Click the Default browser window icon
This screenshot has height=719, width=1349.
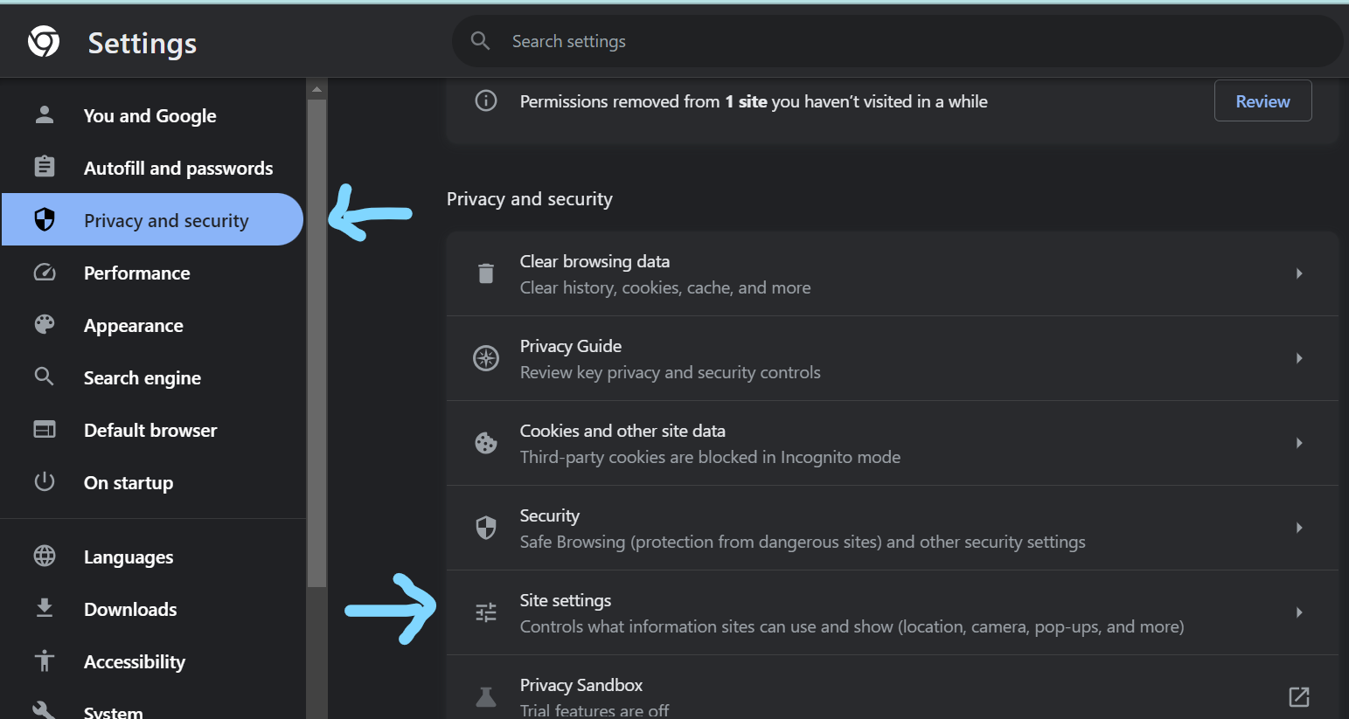point(45,429)
